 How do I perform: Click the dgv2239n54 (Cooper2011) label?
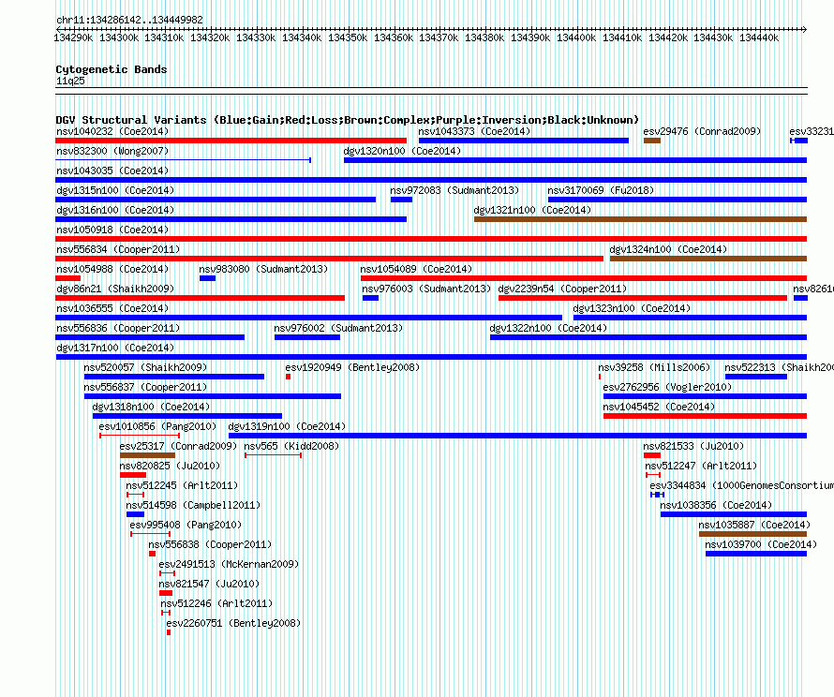coord(562,289)
